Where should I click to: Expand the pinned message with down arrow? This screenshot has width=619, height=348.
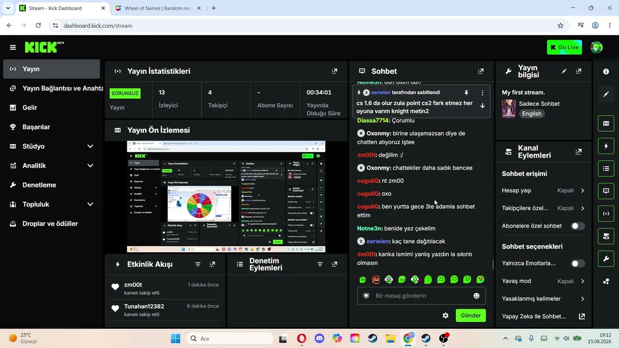(x=482, y=106)
